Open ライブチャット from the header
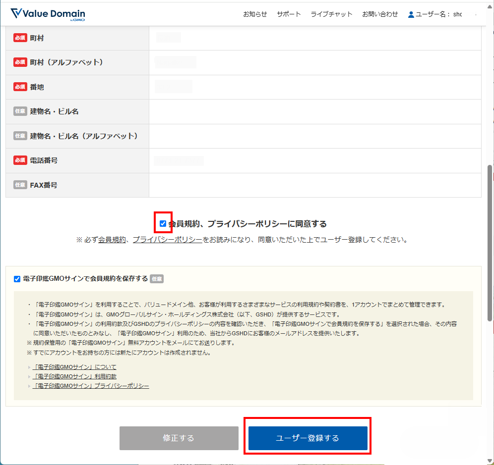 pos(331,14)
